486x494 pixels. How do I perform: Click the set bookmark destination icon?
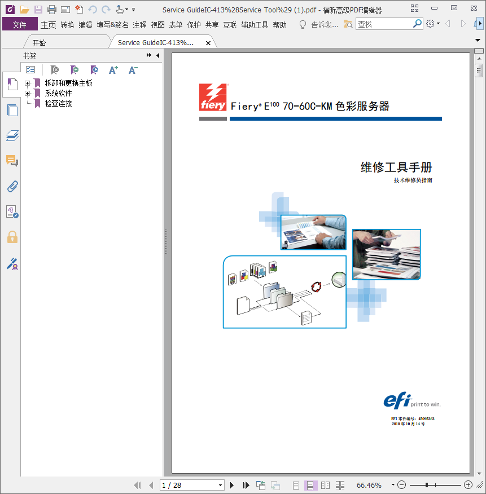pos(94,70)
